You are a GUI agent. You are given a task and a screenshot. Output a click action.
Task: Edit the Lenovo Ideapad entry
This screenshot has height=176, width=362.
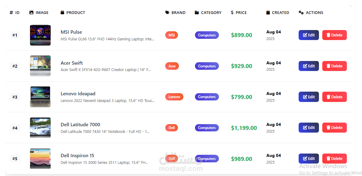tap(309, 97)
